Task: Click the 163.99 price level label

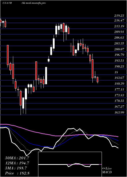Action: coord(119,113)
